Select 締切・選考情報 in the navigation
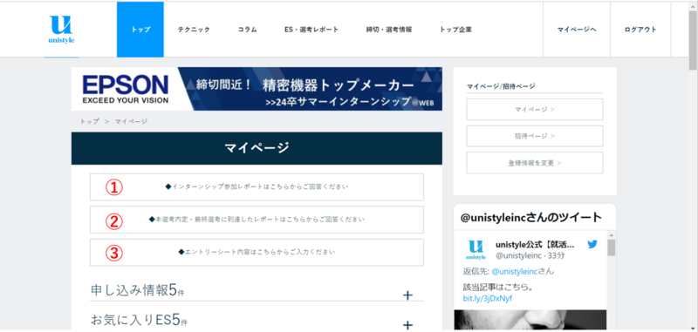Screen dimensions: 698x332 click(389, 30)
